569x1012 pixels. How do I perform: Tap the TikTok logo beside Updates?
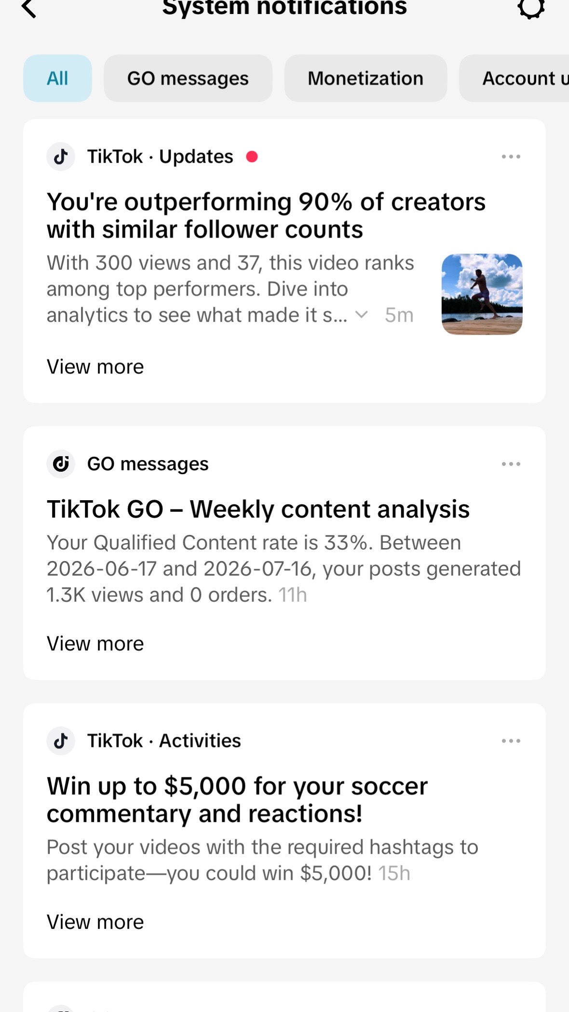(61, 156)
